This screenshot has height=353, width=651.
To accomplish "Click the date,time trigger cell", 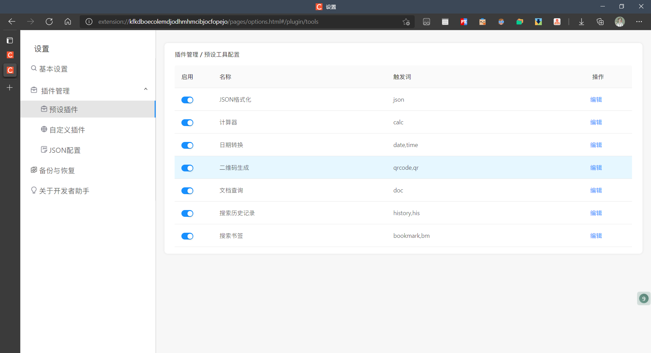I will pyautogui.click(x=406, y=145).
